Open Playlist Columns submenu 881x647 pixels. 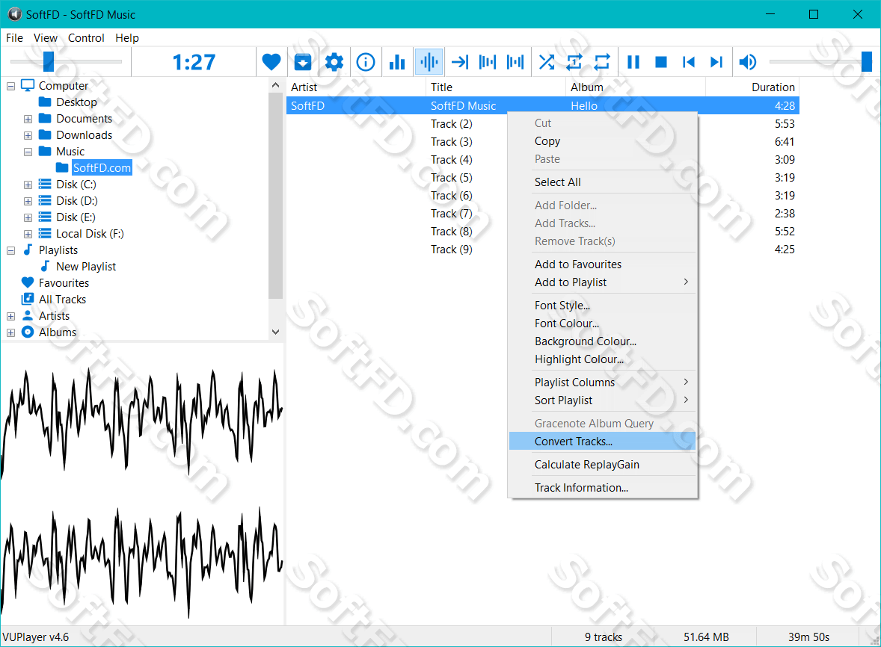(602, 382)
